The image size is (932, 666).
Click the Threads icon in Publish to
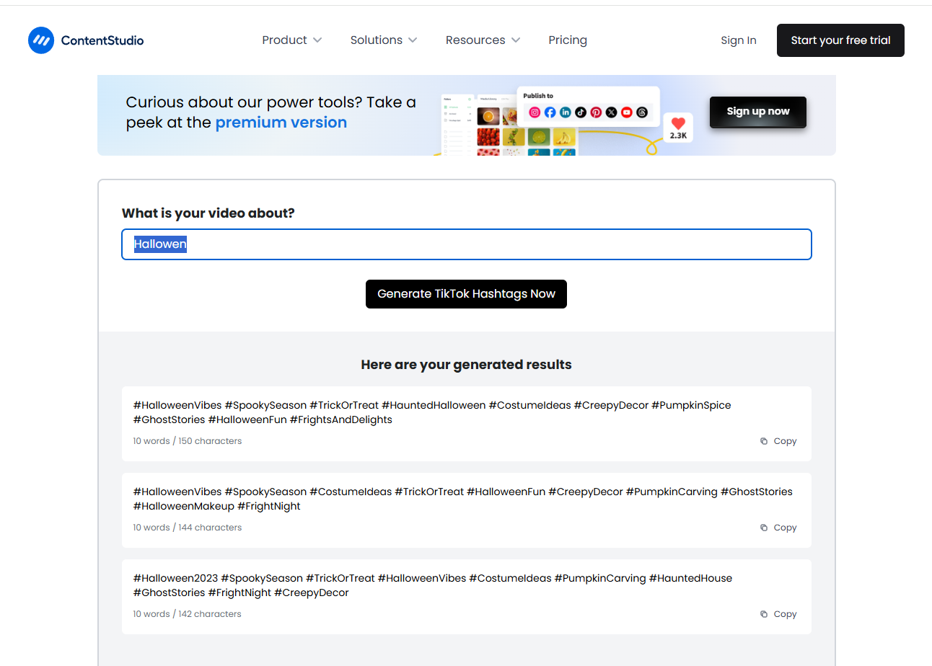click(x=642, y=112)
